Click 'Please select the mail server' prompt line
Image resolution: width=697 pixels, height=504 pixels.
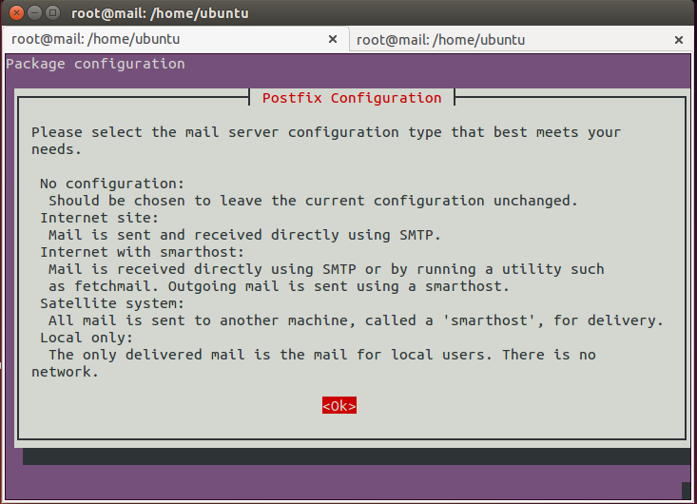point(326,132)
